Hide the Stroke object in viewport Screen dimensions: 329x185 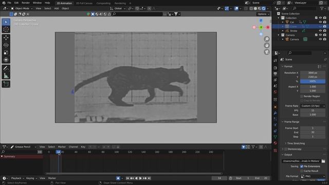pos(320,31)
